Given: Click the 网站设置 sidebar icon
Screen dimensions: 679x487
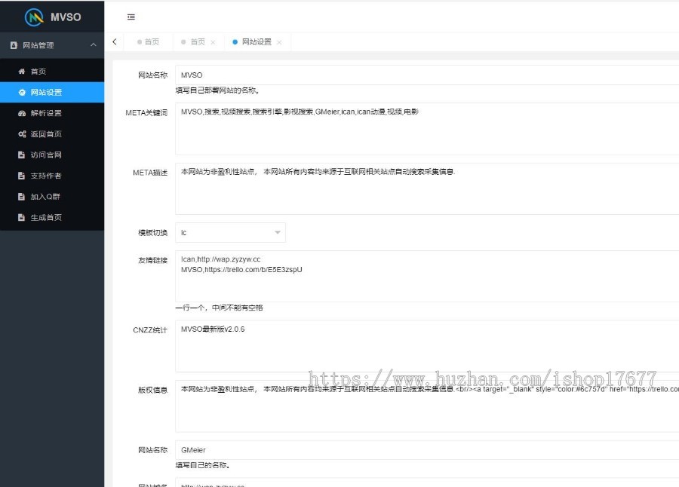Looking at the screenshot, I should click(22, 92).
